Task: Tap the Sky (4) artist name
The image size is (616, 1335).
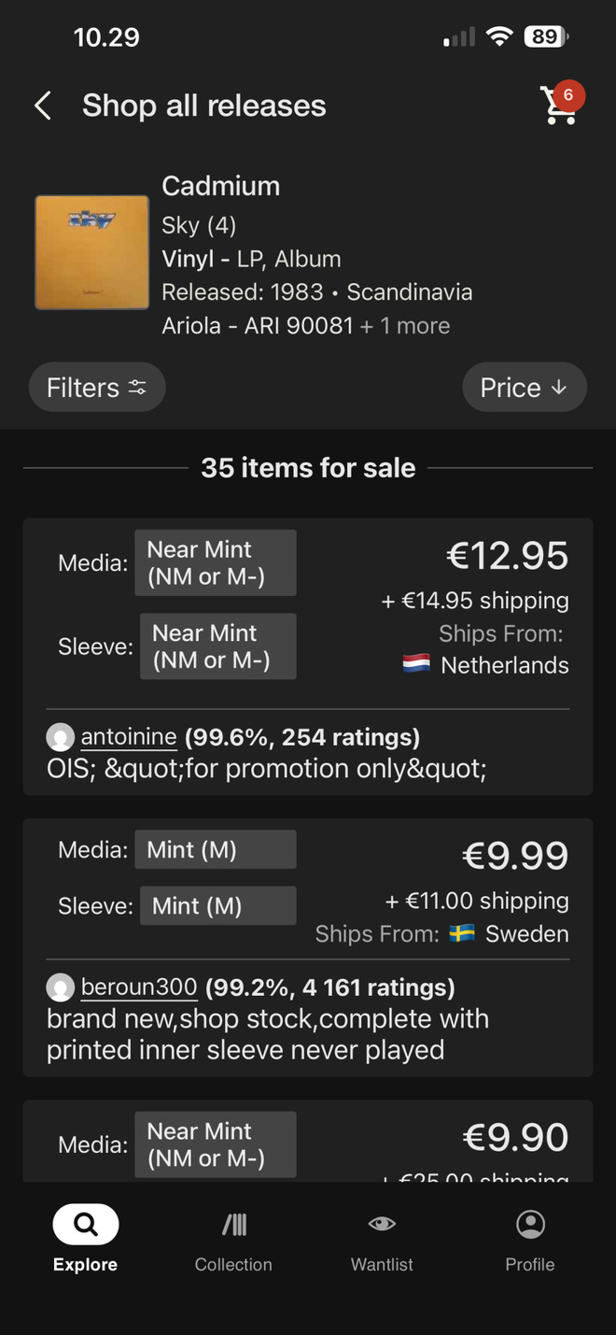Action: pos(199,225)
